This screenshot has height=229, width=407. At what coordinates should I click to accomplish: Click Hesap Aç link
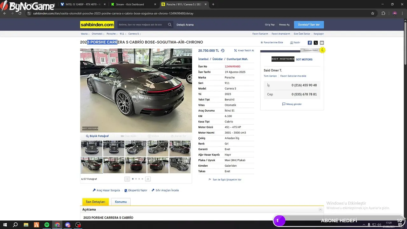coord(284,24)
